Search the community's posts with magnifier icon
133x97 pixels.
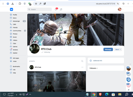pos(82,61)
